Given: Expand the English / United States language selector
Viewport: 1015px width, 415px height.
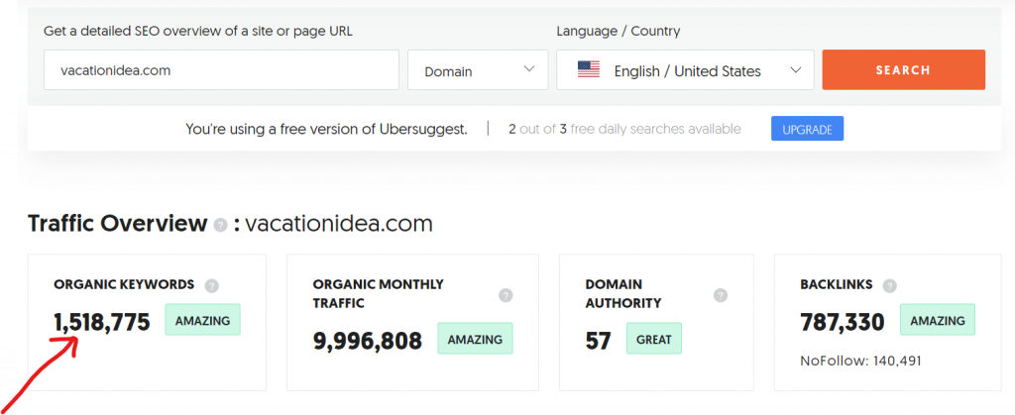Looking at the screenshot, I should [x=685, y=69].
